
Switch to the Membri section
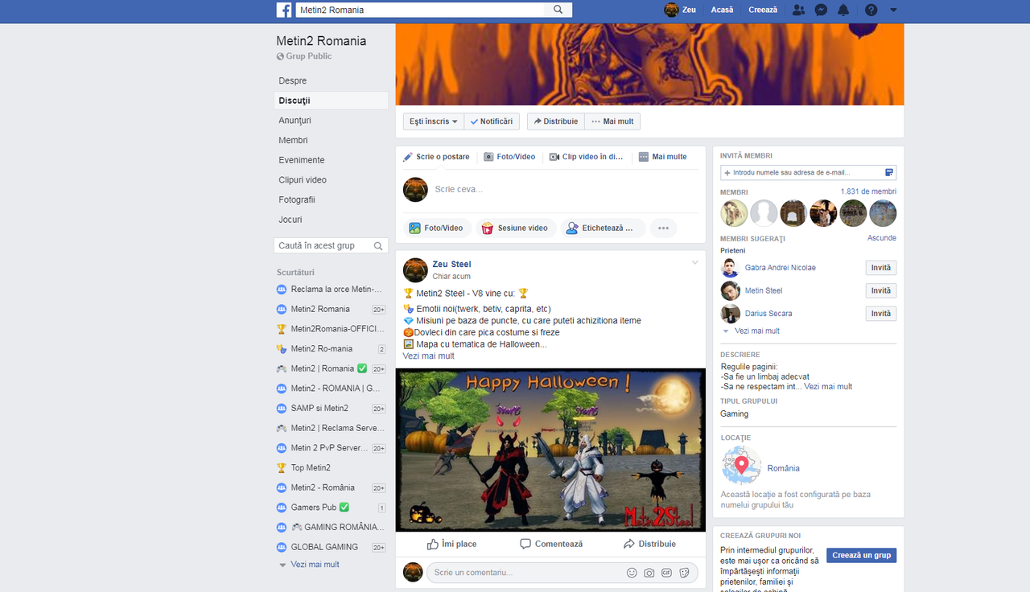[293, 140]
